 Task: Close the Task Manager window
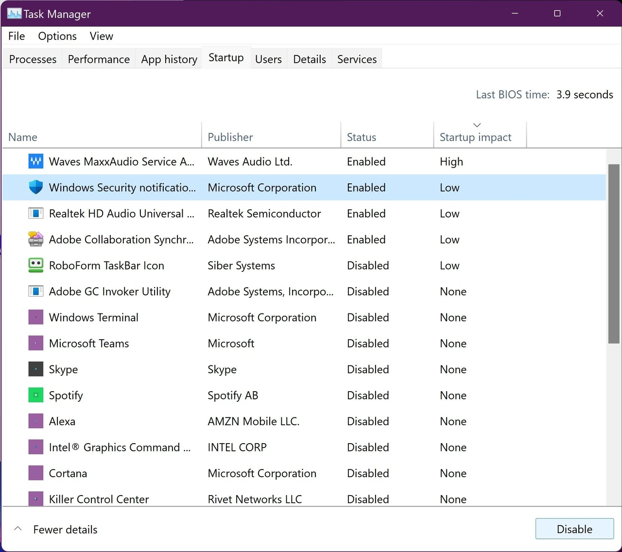click(x=600, y=13)
